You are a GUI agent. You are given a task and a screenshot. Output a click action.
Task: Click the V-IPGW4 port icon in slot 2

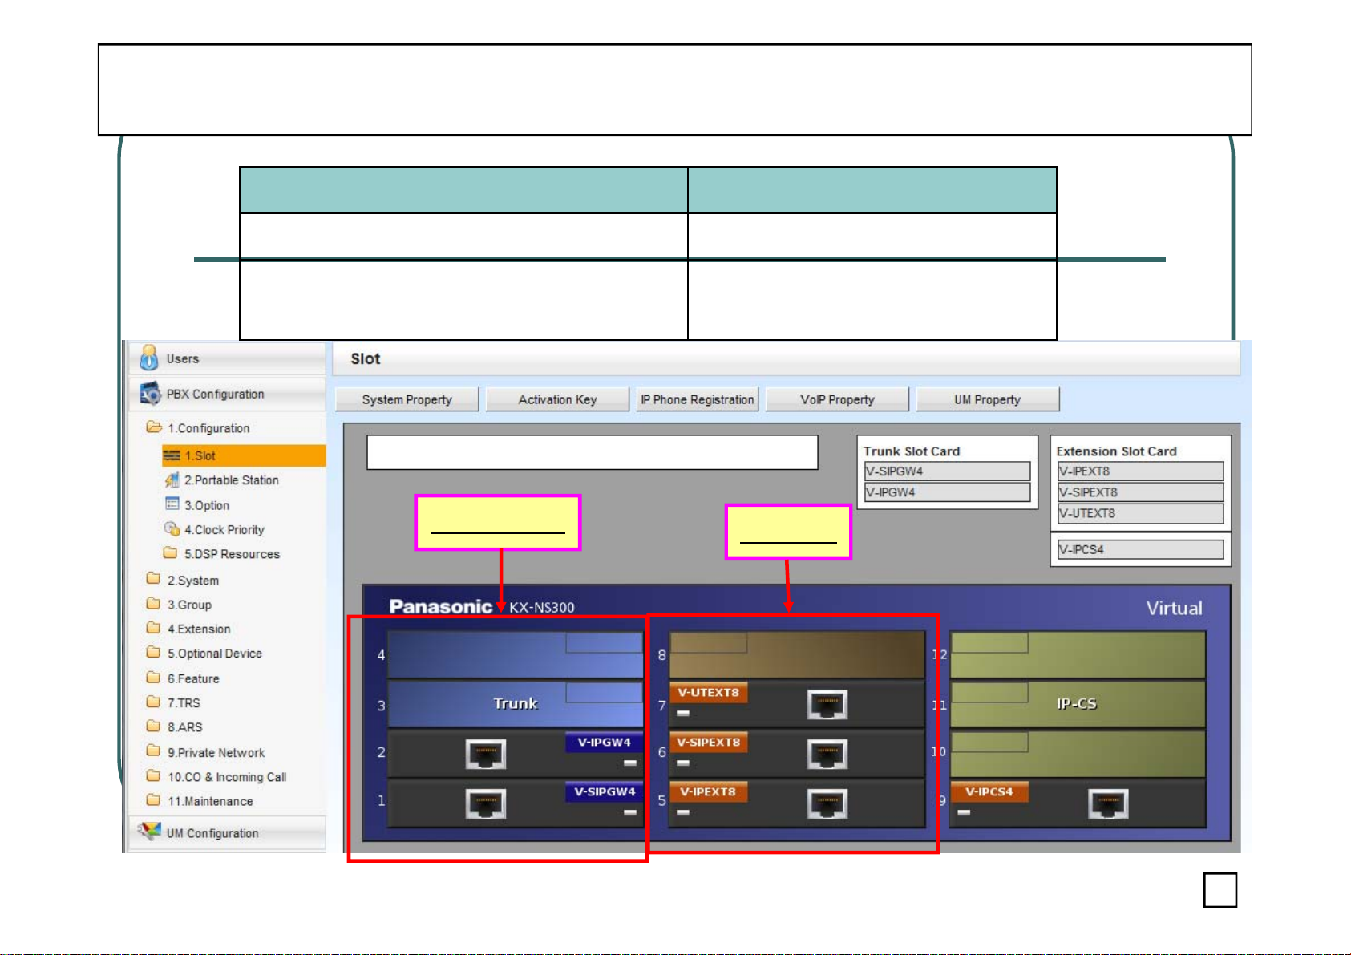pos(486,754)
